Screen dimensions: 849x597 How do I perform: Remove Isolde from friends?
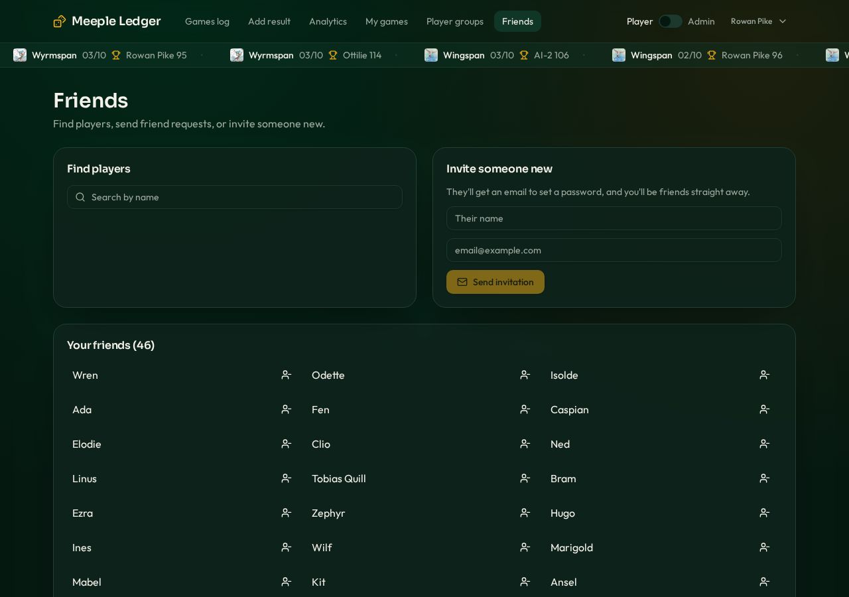(765, 375)
